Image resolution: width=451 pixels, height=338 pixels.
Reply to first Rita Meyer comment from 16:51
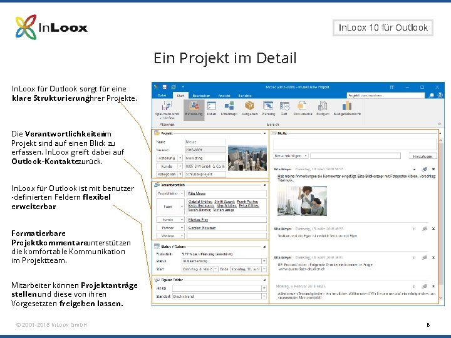tap(425, 169)
